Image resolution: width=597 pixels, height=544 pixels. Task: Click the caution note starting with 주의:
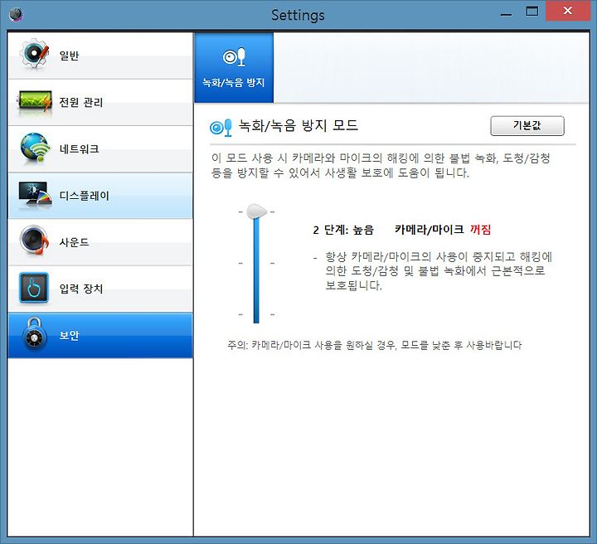tap(374, 345)
